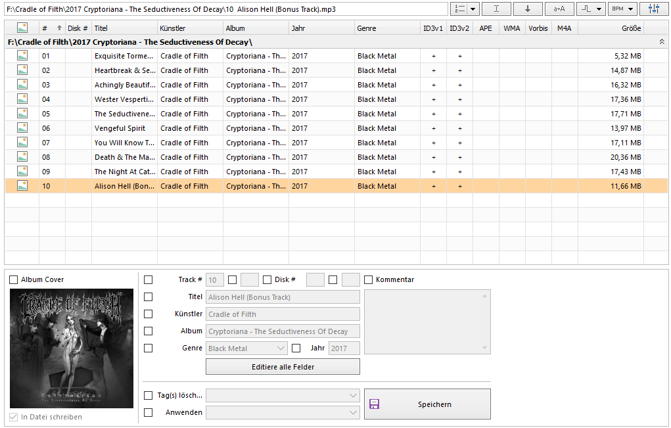Toggle the Künstler field checkbox
Screen dimensions: 671x428
(x=148, y=314)
